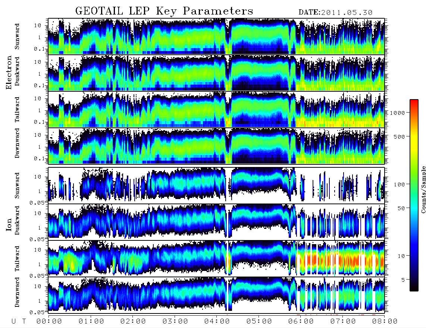Select the "DATE:2011.05.30" text
426x328 pixels.
(x=335, y=13)
